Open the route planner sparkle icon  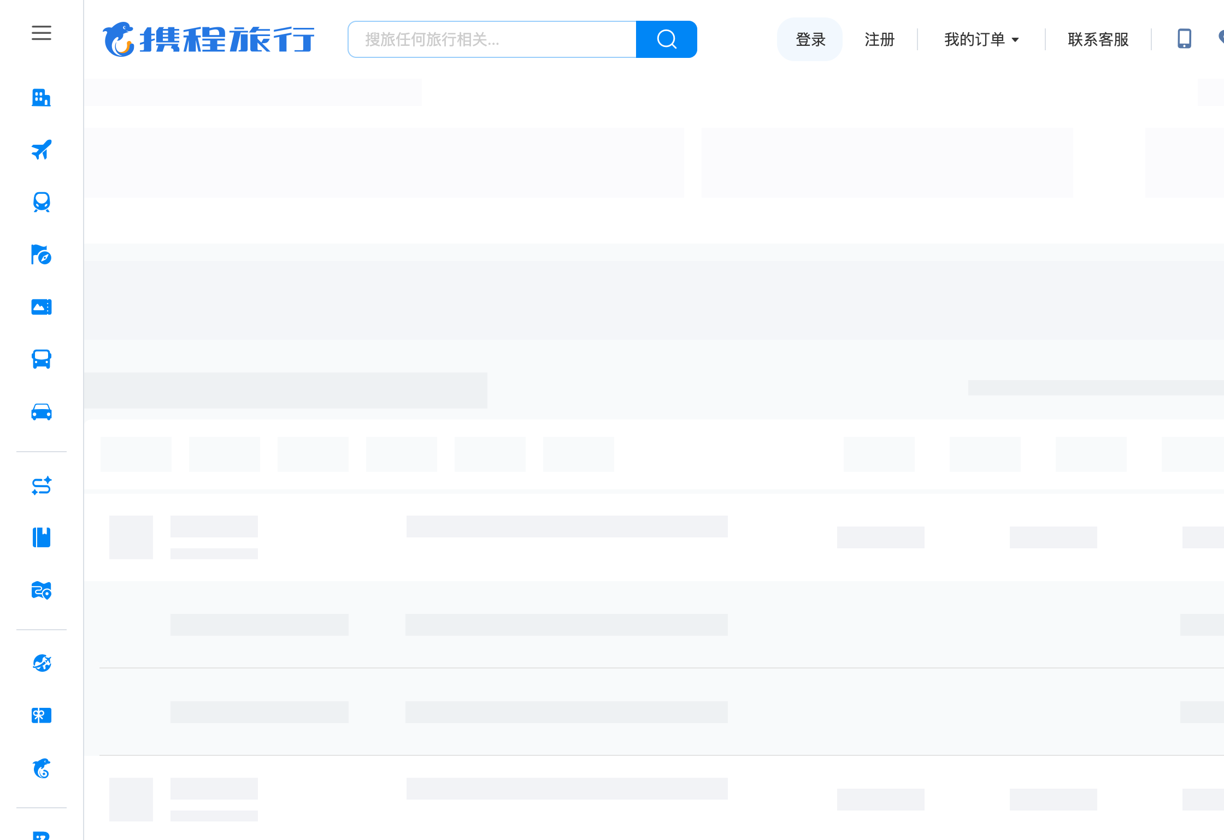tap(42, 486)
